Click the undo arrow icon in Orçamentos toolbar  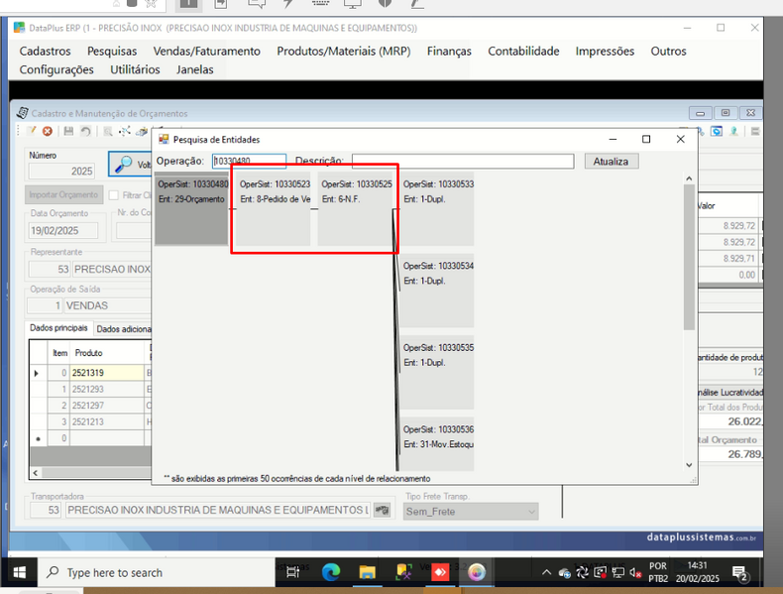[x=86, y=131]
